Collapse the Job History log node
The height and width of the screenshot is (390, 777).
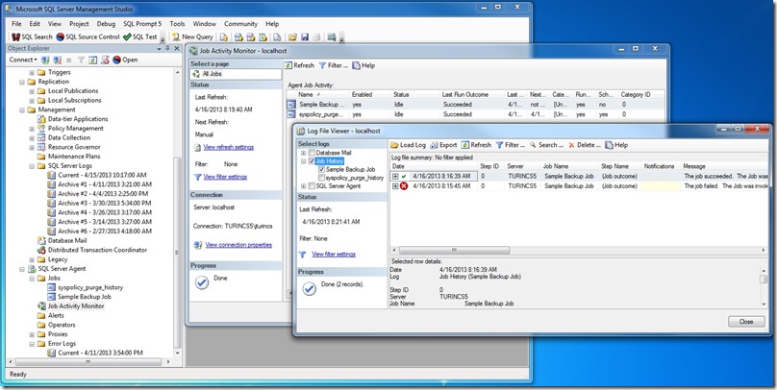303,160
